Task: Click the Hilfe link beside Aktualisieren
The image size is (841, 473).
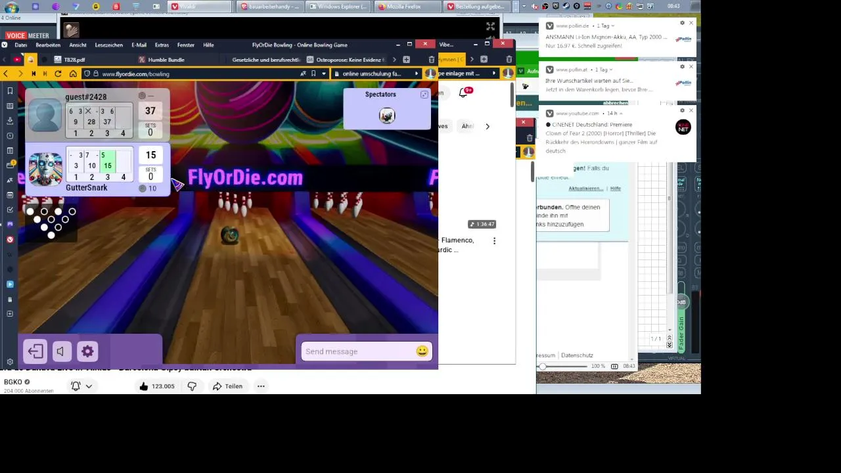Action: tap(615, 189)
